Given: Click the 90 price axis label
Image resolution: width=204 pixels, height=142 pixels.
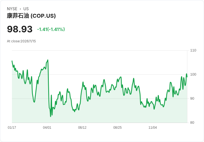Looking at the screenshot, I should pyautogui.click(x=192, y=99).
